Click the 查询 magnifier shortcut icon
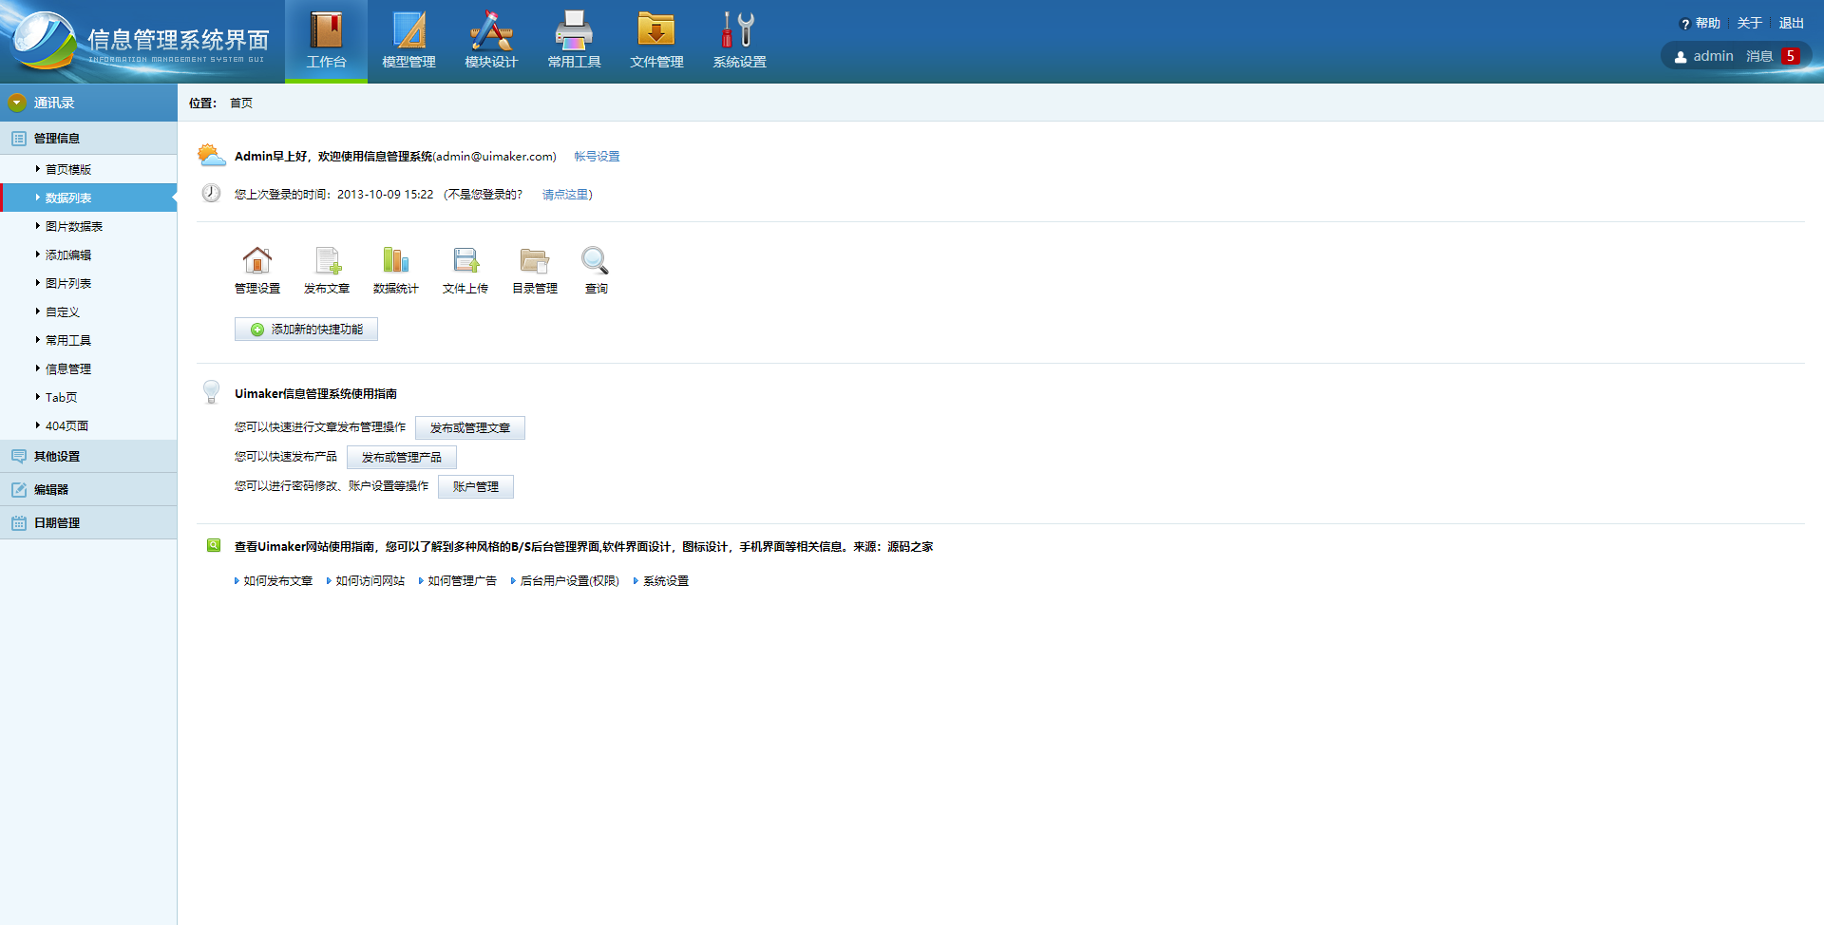This screenshot has height=925, width=1824. 596,259
